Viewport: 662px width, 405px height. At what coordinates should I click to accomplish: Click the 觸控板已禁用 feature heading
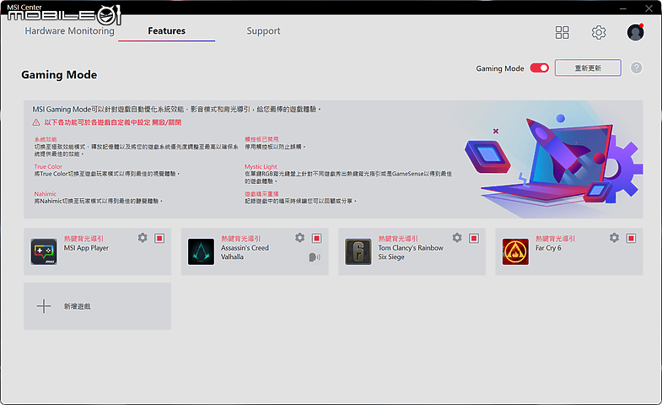pos(261,139)
